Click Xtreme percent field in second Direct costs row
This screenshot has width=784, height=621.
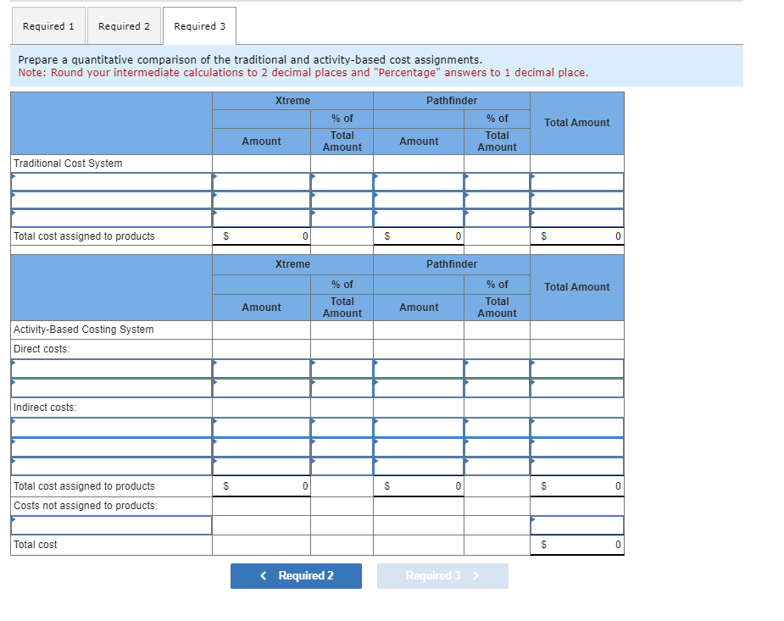coord(342,388)
